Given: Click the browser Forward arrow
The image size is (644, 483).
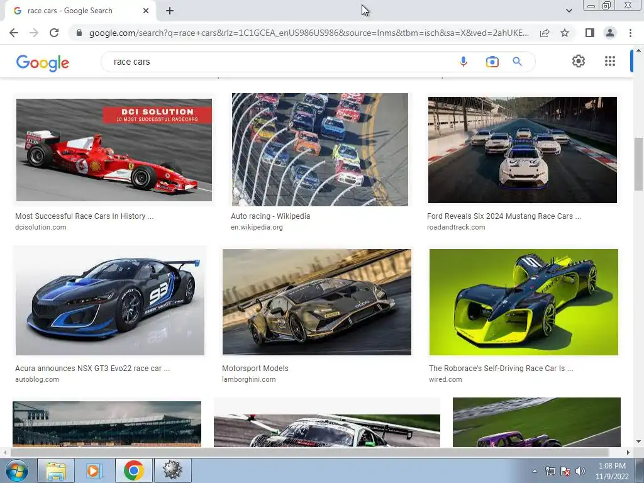Looking at the screenshot, I should pos(34,33).
